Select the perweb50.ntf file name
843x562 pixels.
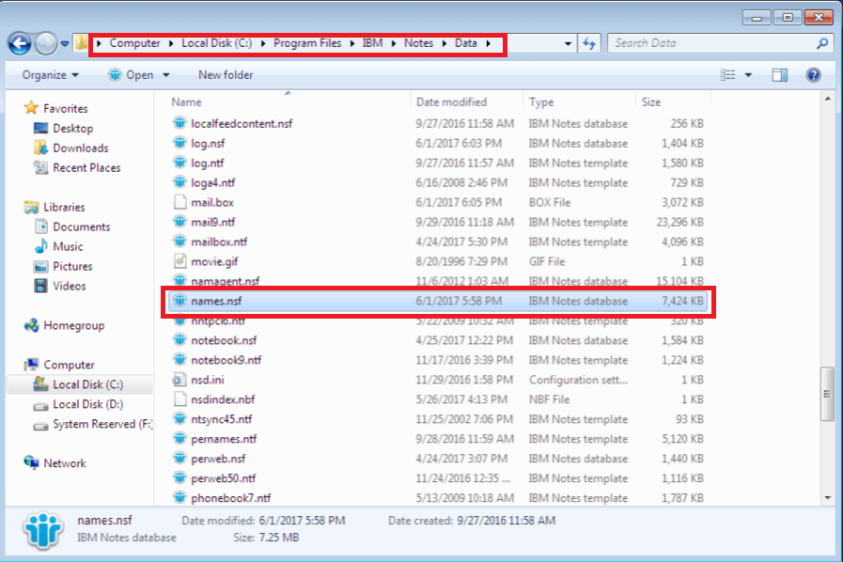pos(223,478)
